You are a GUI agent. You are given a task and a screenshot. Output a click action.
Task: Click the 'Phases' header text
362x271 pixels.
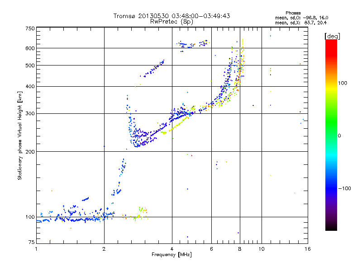click(x=293, y=13)
